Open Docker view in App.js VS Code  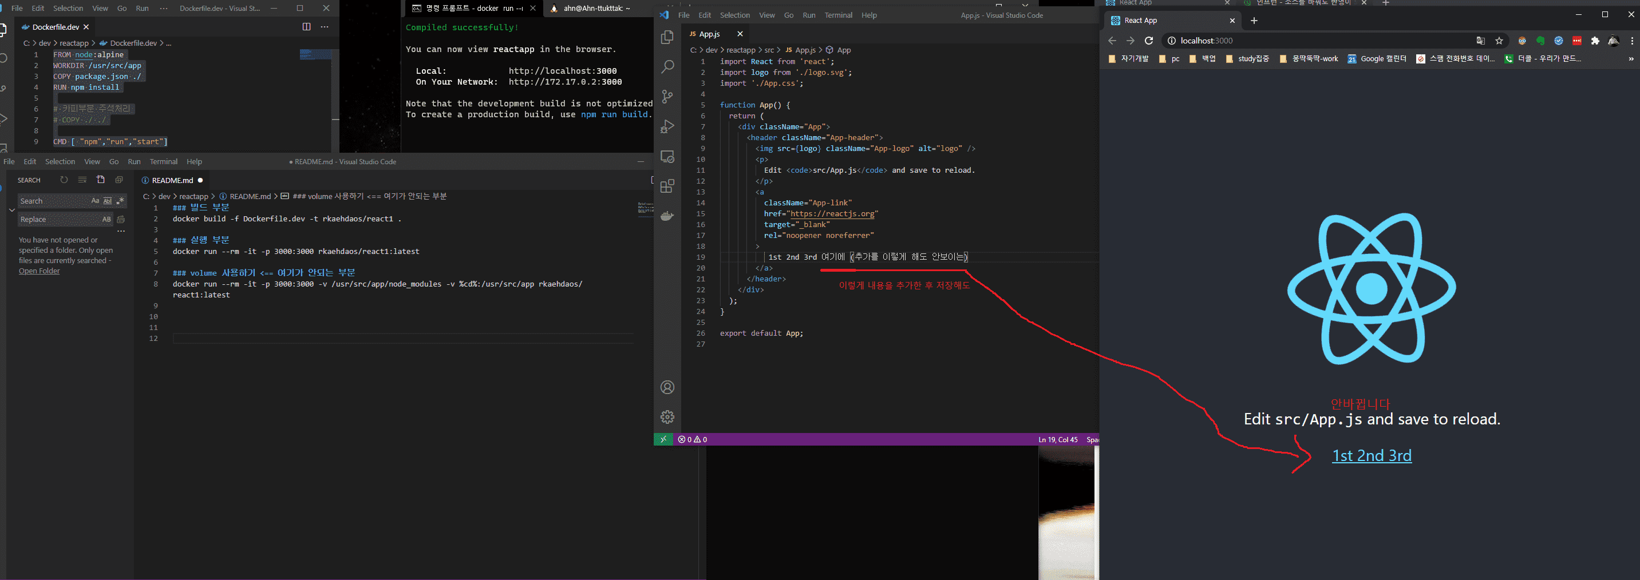click(x=667, y=216)
